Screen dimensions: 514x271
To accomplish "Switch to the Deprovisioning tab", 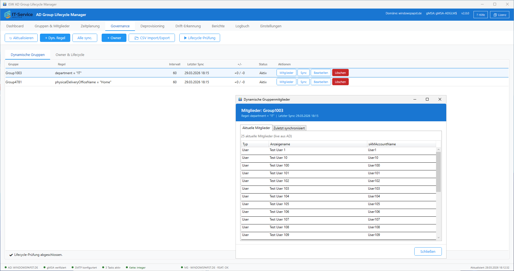I will click(x=152, y=26).
